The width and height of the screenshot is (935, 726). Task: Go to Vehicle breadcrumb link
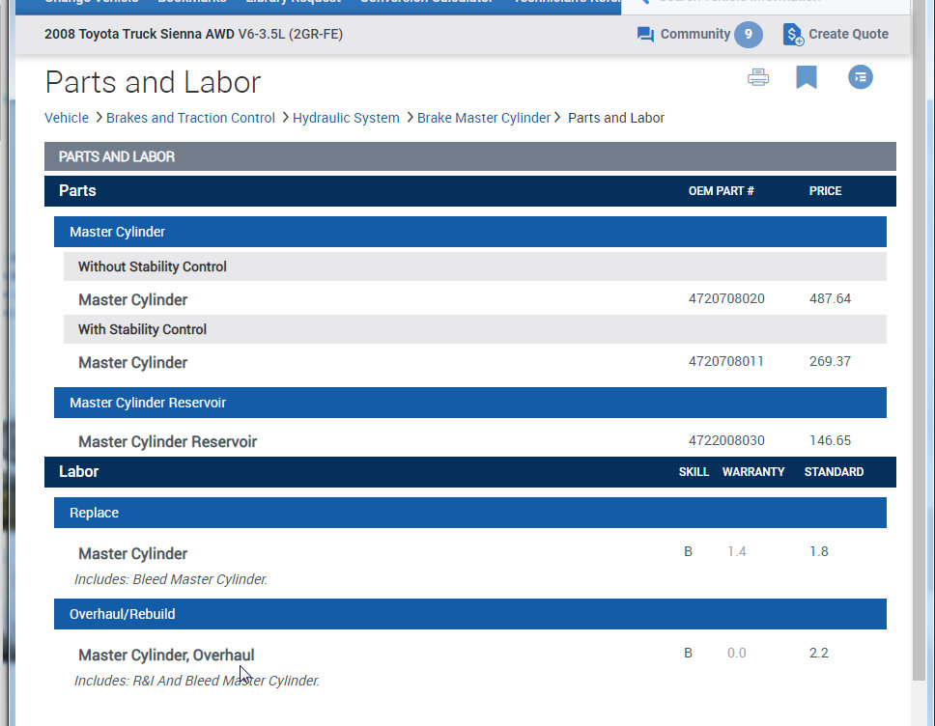[67, 118]
